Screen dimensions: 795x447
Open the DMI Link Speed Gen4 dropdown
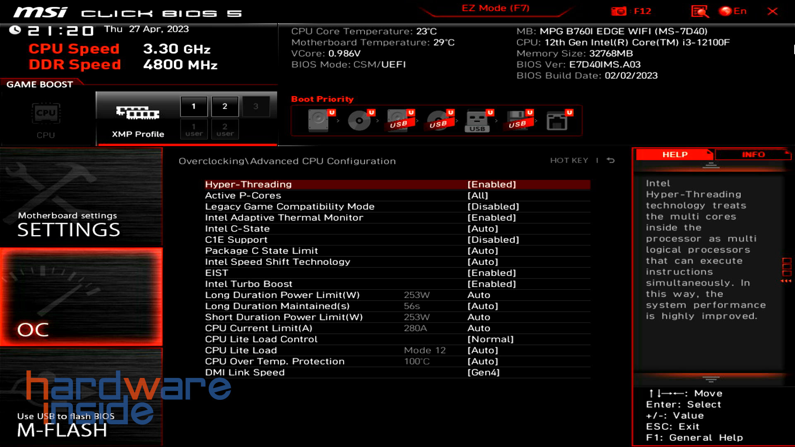point(483,372)
